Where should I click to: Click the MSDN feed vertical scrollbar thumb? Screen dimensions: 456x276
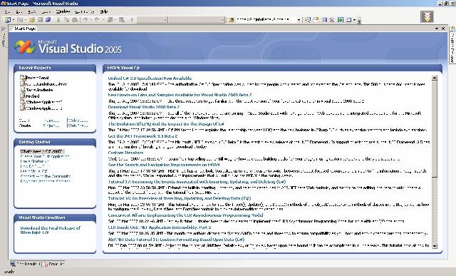click(x=435, y=128)
